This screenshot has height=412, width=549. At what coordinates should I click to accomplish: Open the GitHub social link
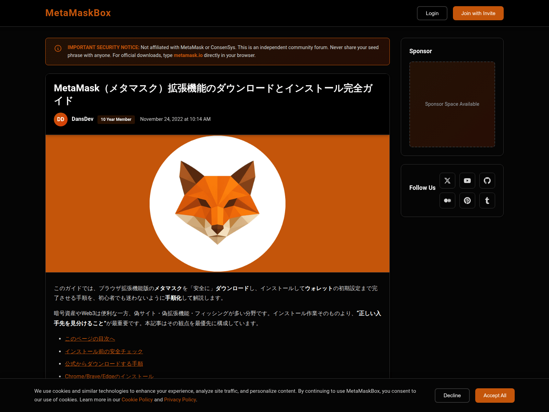click(487, 181)
